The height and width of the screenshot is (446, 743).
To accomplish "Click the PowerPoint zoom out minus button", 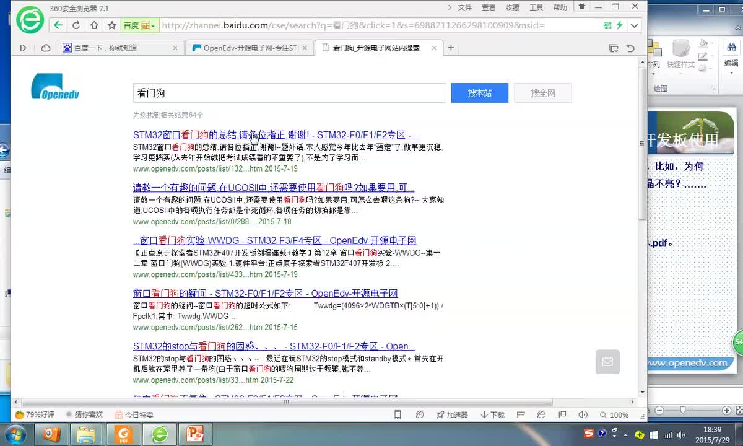I will pyautogui.click(x=659, y=410).
